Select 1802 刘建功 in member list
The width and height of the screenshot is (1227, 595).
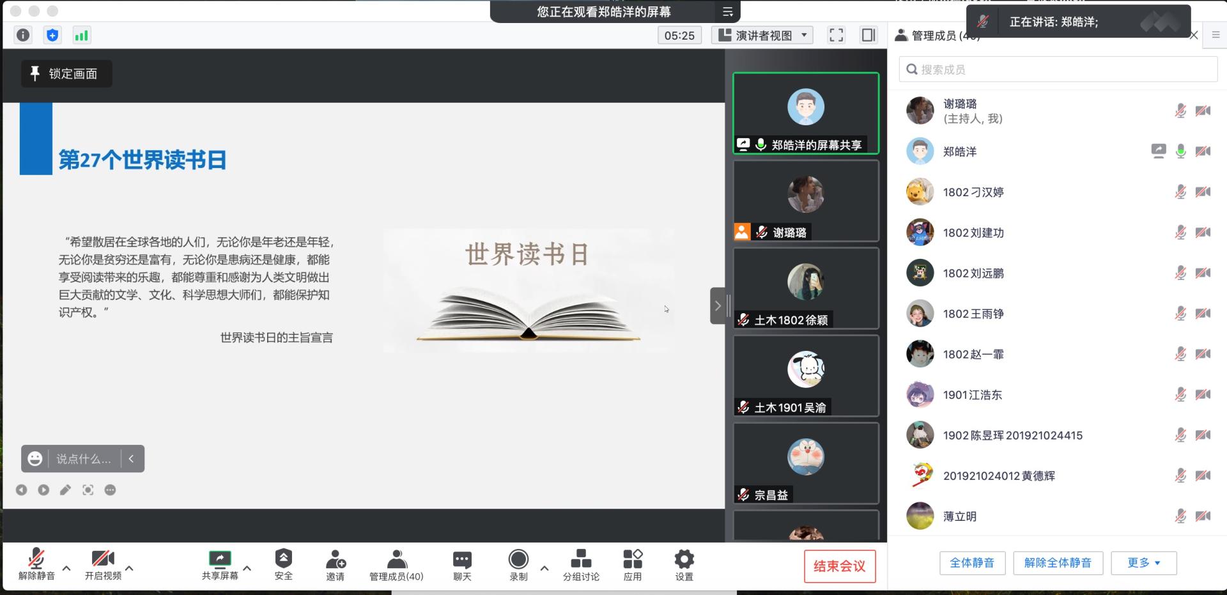[x=973, y=233]
